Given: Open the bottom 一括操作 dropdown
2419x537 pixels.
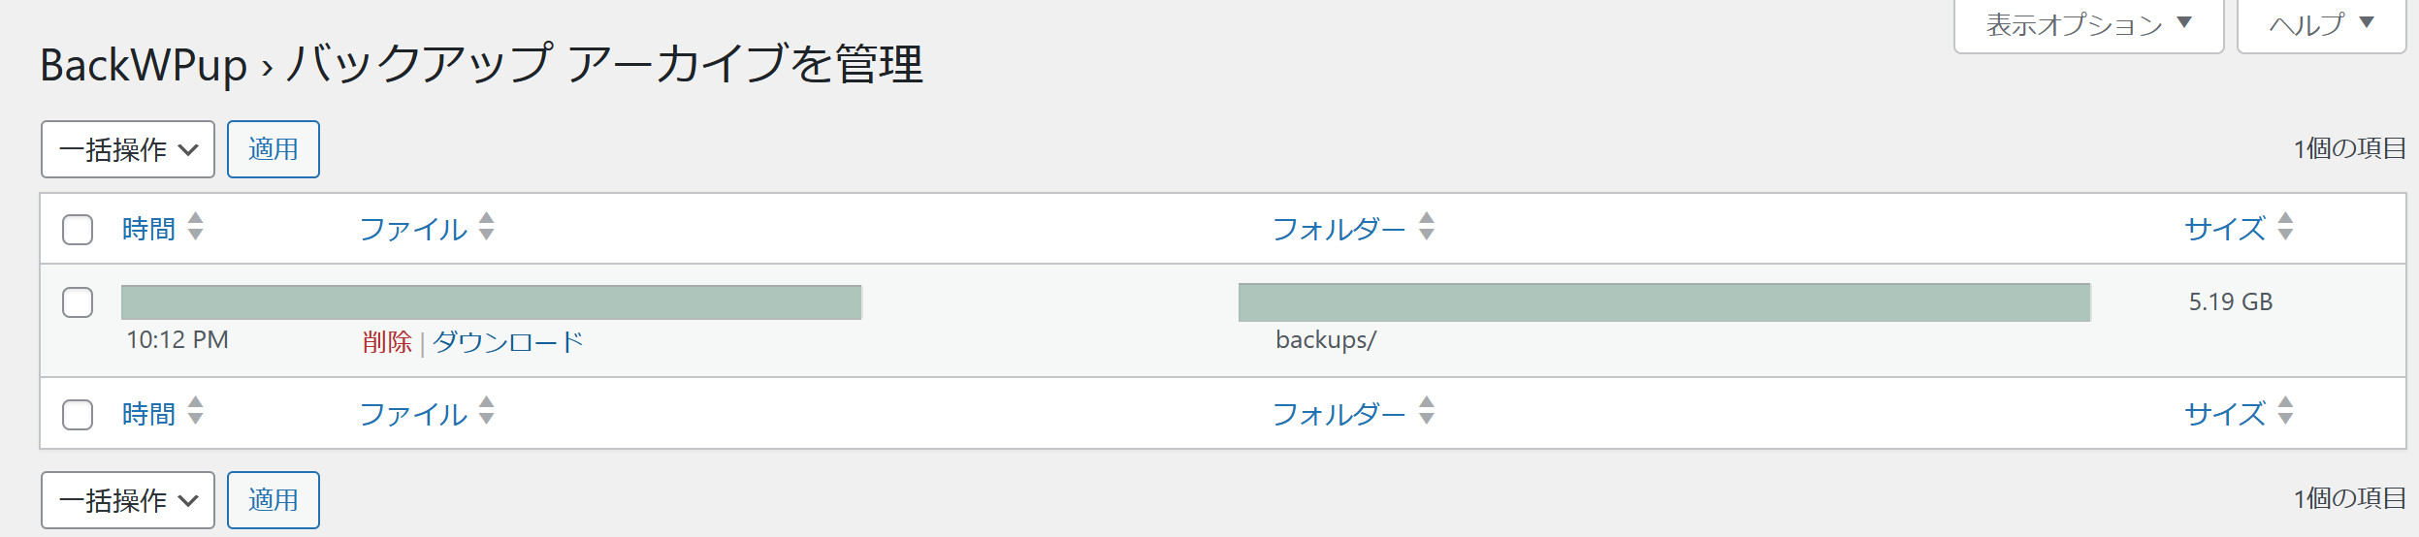Looking at the screenshot, I should tap(128, 500).
